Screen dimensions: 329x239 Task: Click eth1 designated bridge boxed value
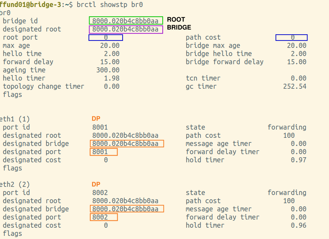(127, 144)
